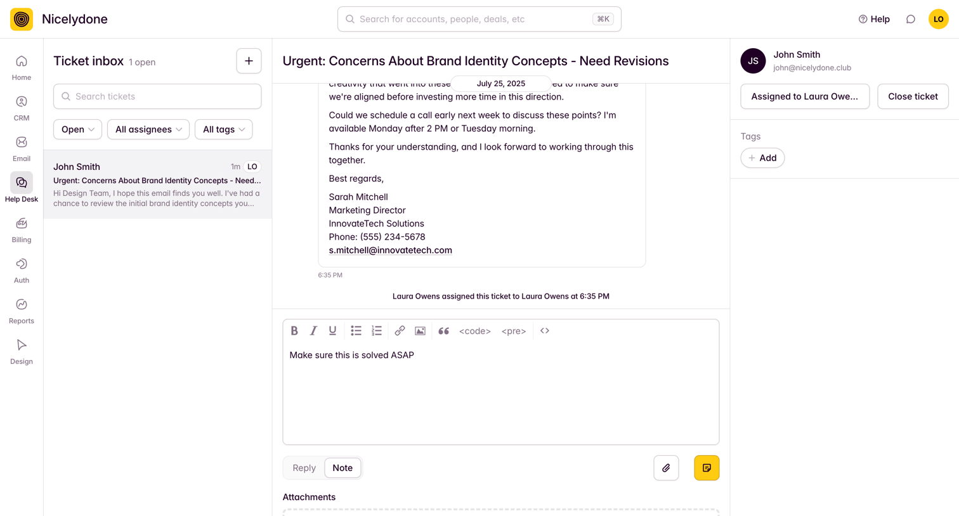959x516 pixels.
Task: Click the Tags section label
Action: coord(750,136)
